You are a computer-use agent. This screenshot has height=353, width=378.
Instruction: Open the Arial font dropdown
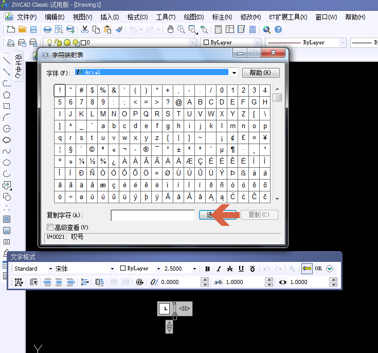[x=234, y=73]
